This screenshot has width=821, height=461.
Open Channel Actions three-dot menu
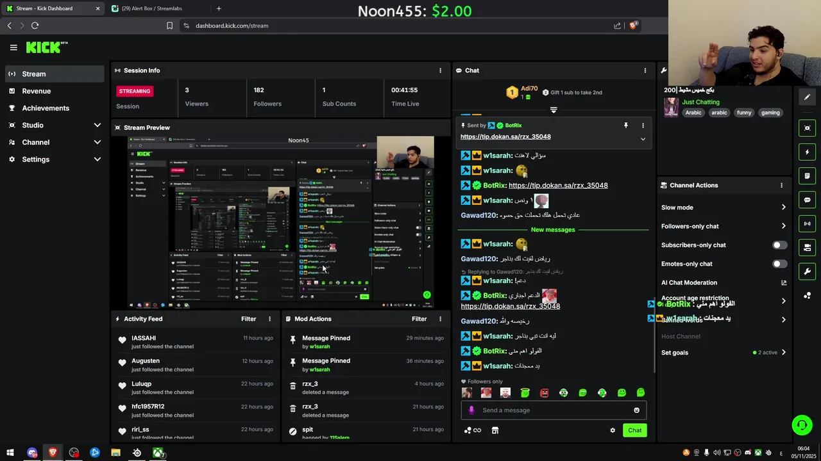[781, 185]
